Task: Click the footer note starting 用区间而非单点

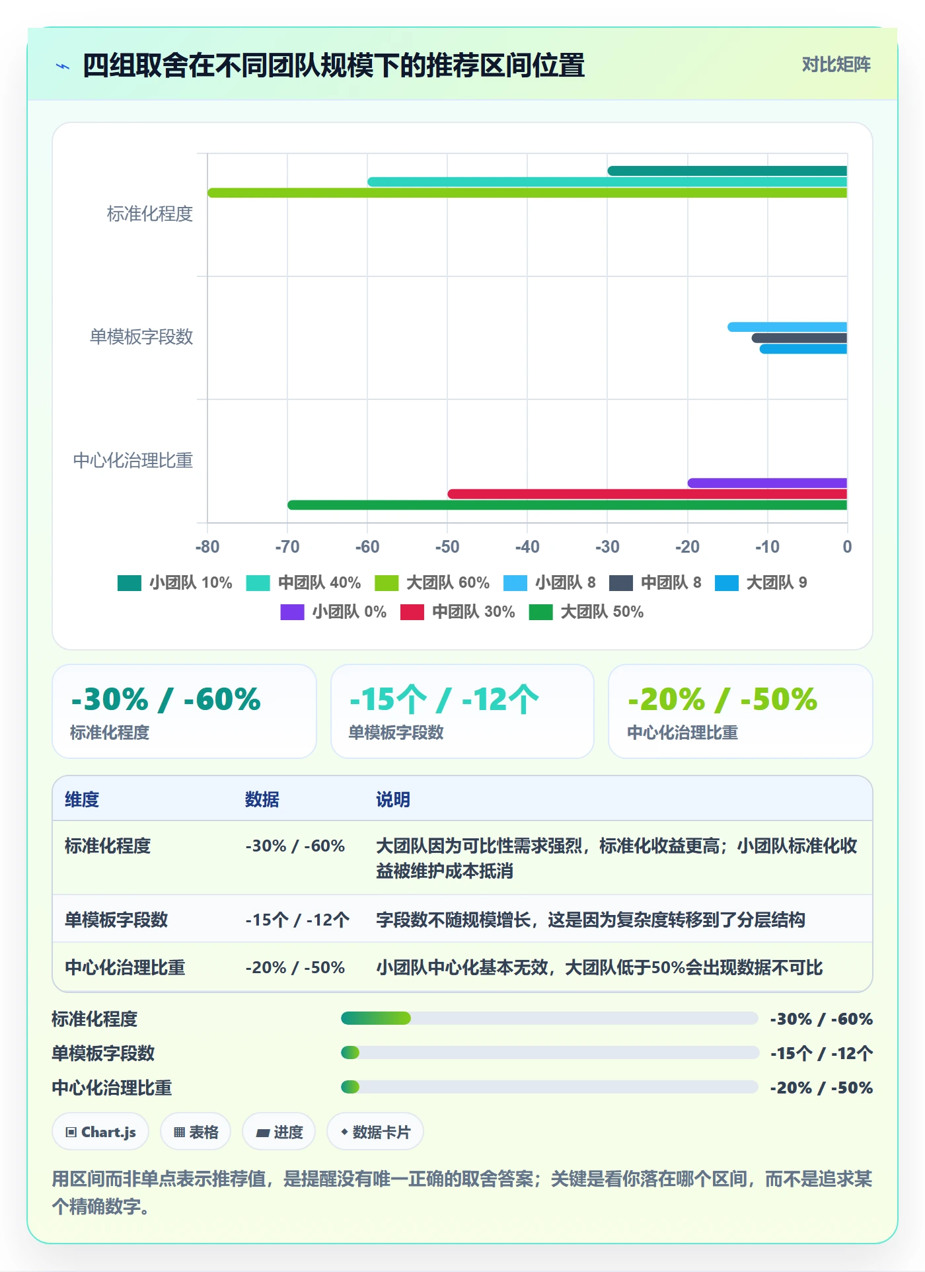Action: (x=462, y=1192)
